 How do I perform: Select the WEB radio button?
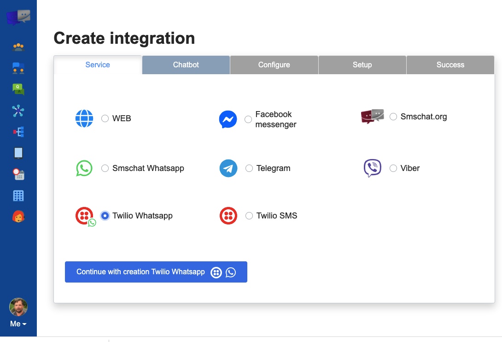pyautogui.click(x=105, y=118)
